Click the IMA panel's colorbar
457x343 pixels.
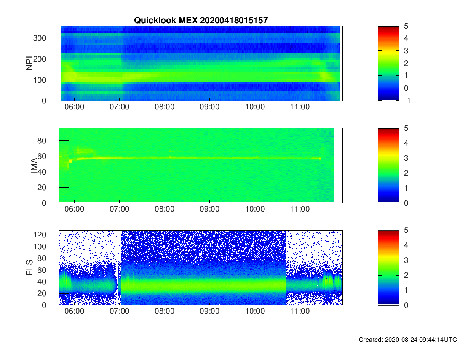click(388, 165)
